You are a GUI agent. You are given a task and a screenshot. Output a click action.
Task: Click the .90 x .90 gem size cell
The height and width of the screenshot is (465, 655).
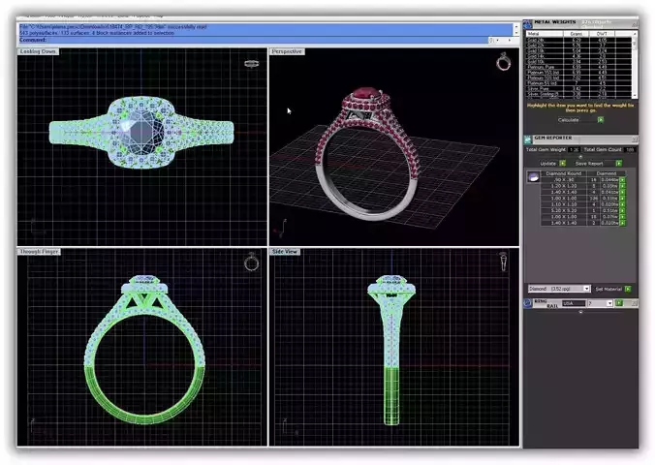click(x=564, y=179)
